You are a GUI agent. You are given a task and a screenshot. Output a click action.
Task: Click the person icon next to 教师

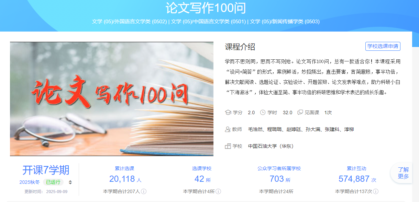228,129
